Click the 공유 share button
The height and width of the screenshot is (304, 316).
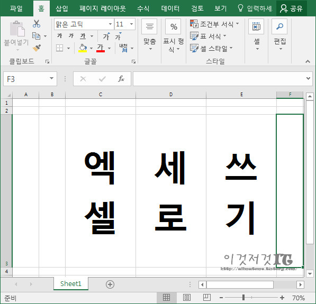tap(292, 8)
